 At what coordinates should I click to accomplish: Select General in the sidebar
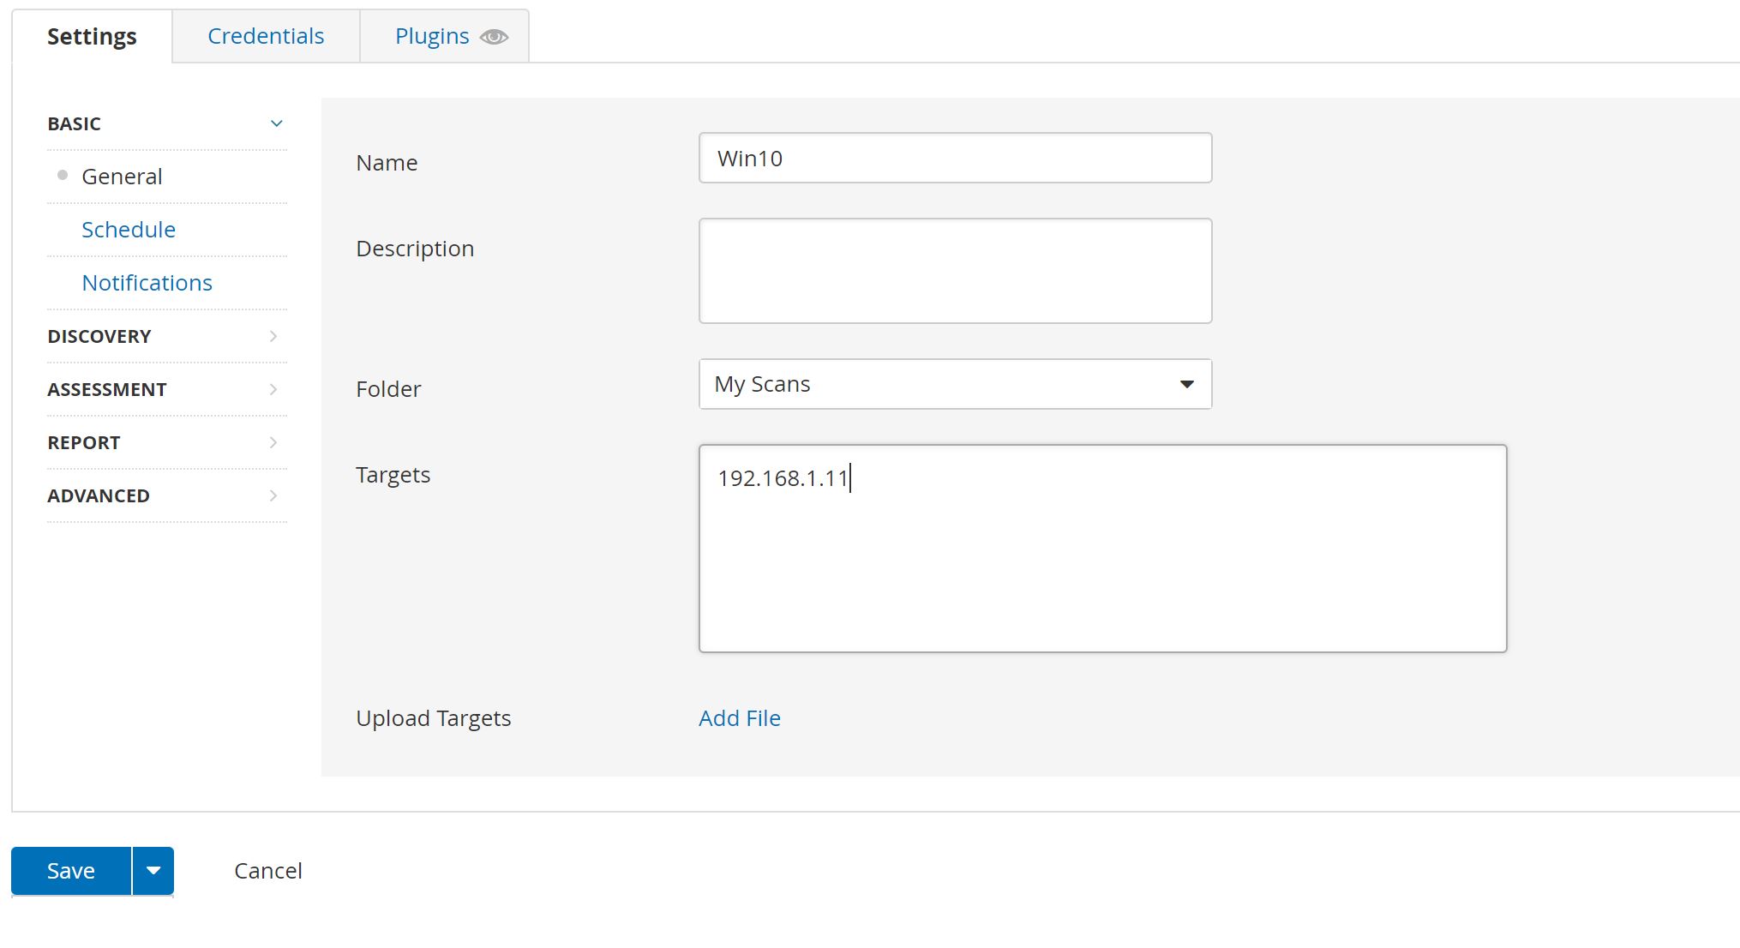pyautogui.click(x=122, y=177)
